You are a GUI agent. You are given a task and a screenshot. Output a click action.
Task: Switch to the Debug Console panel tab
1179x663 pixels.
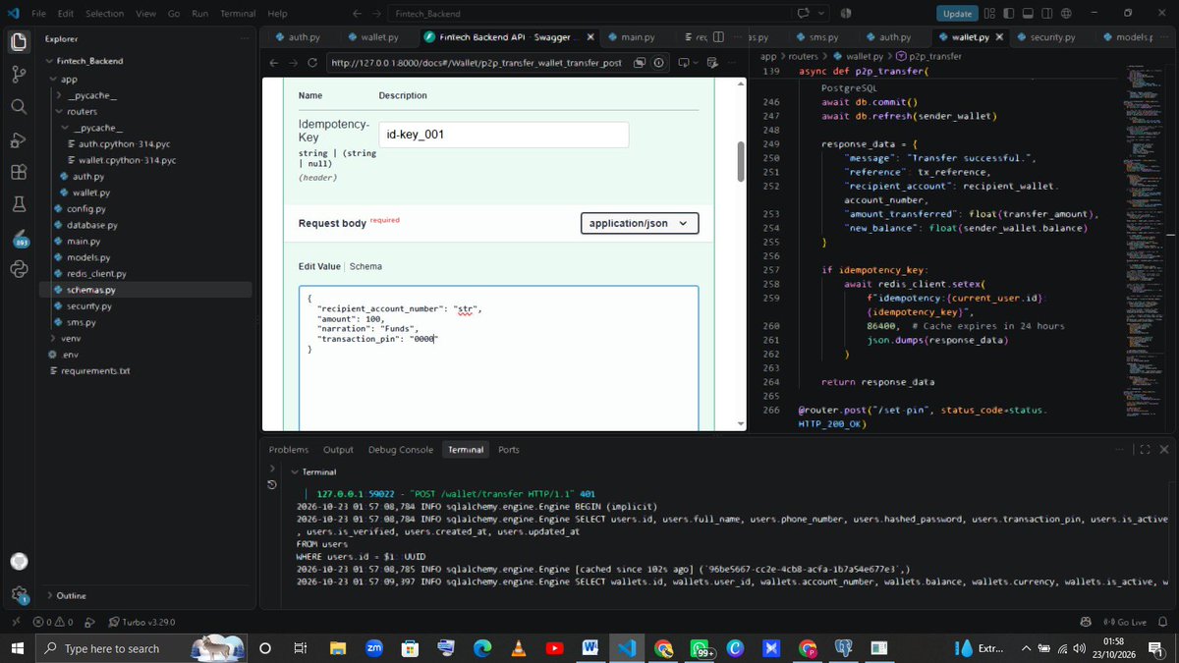[x=401, y=449]
